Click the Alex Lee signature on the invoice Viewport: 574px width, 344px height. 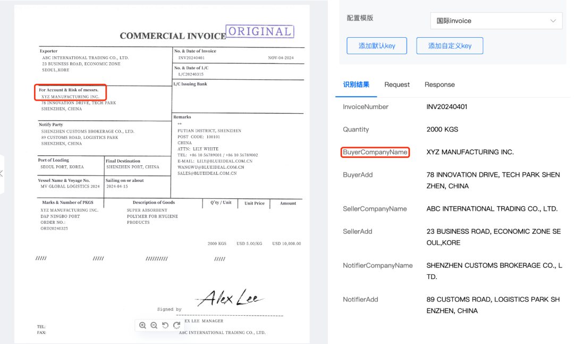[x=230, y=296]
